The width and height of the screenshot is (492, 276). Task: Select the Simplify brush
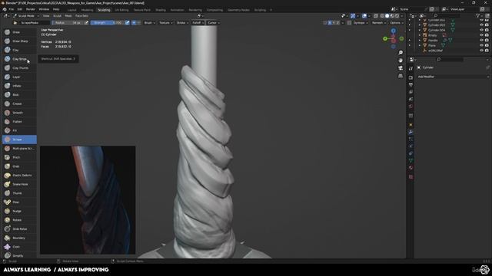19,255
